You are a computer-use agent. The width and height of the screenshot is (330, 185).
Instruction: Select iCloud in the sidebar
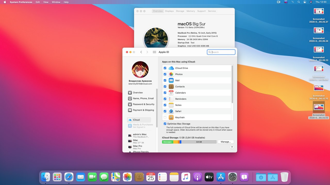point(139,120)
